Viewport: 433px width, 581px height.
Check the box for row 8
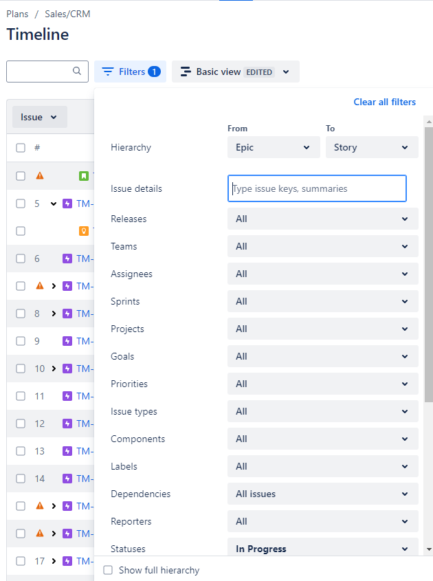coord(21,314)
